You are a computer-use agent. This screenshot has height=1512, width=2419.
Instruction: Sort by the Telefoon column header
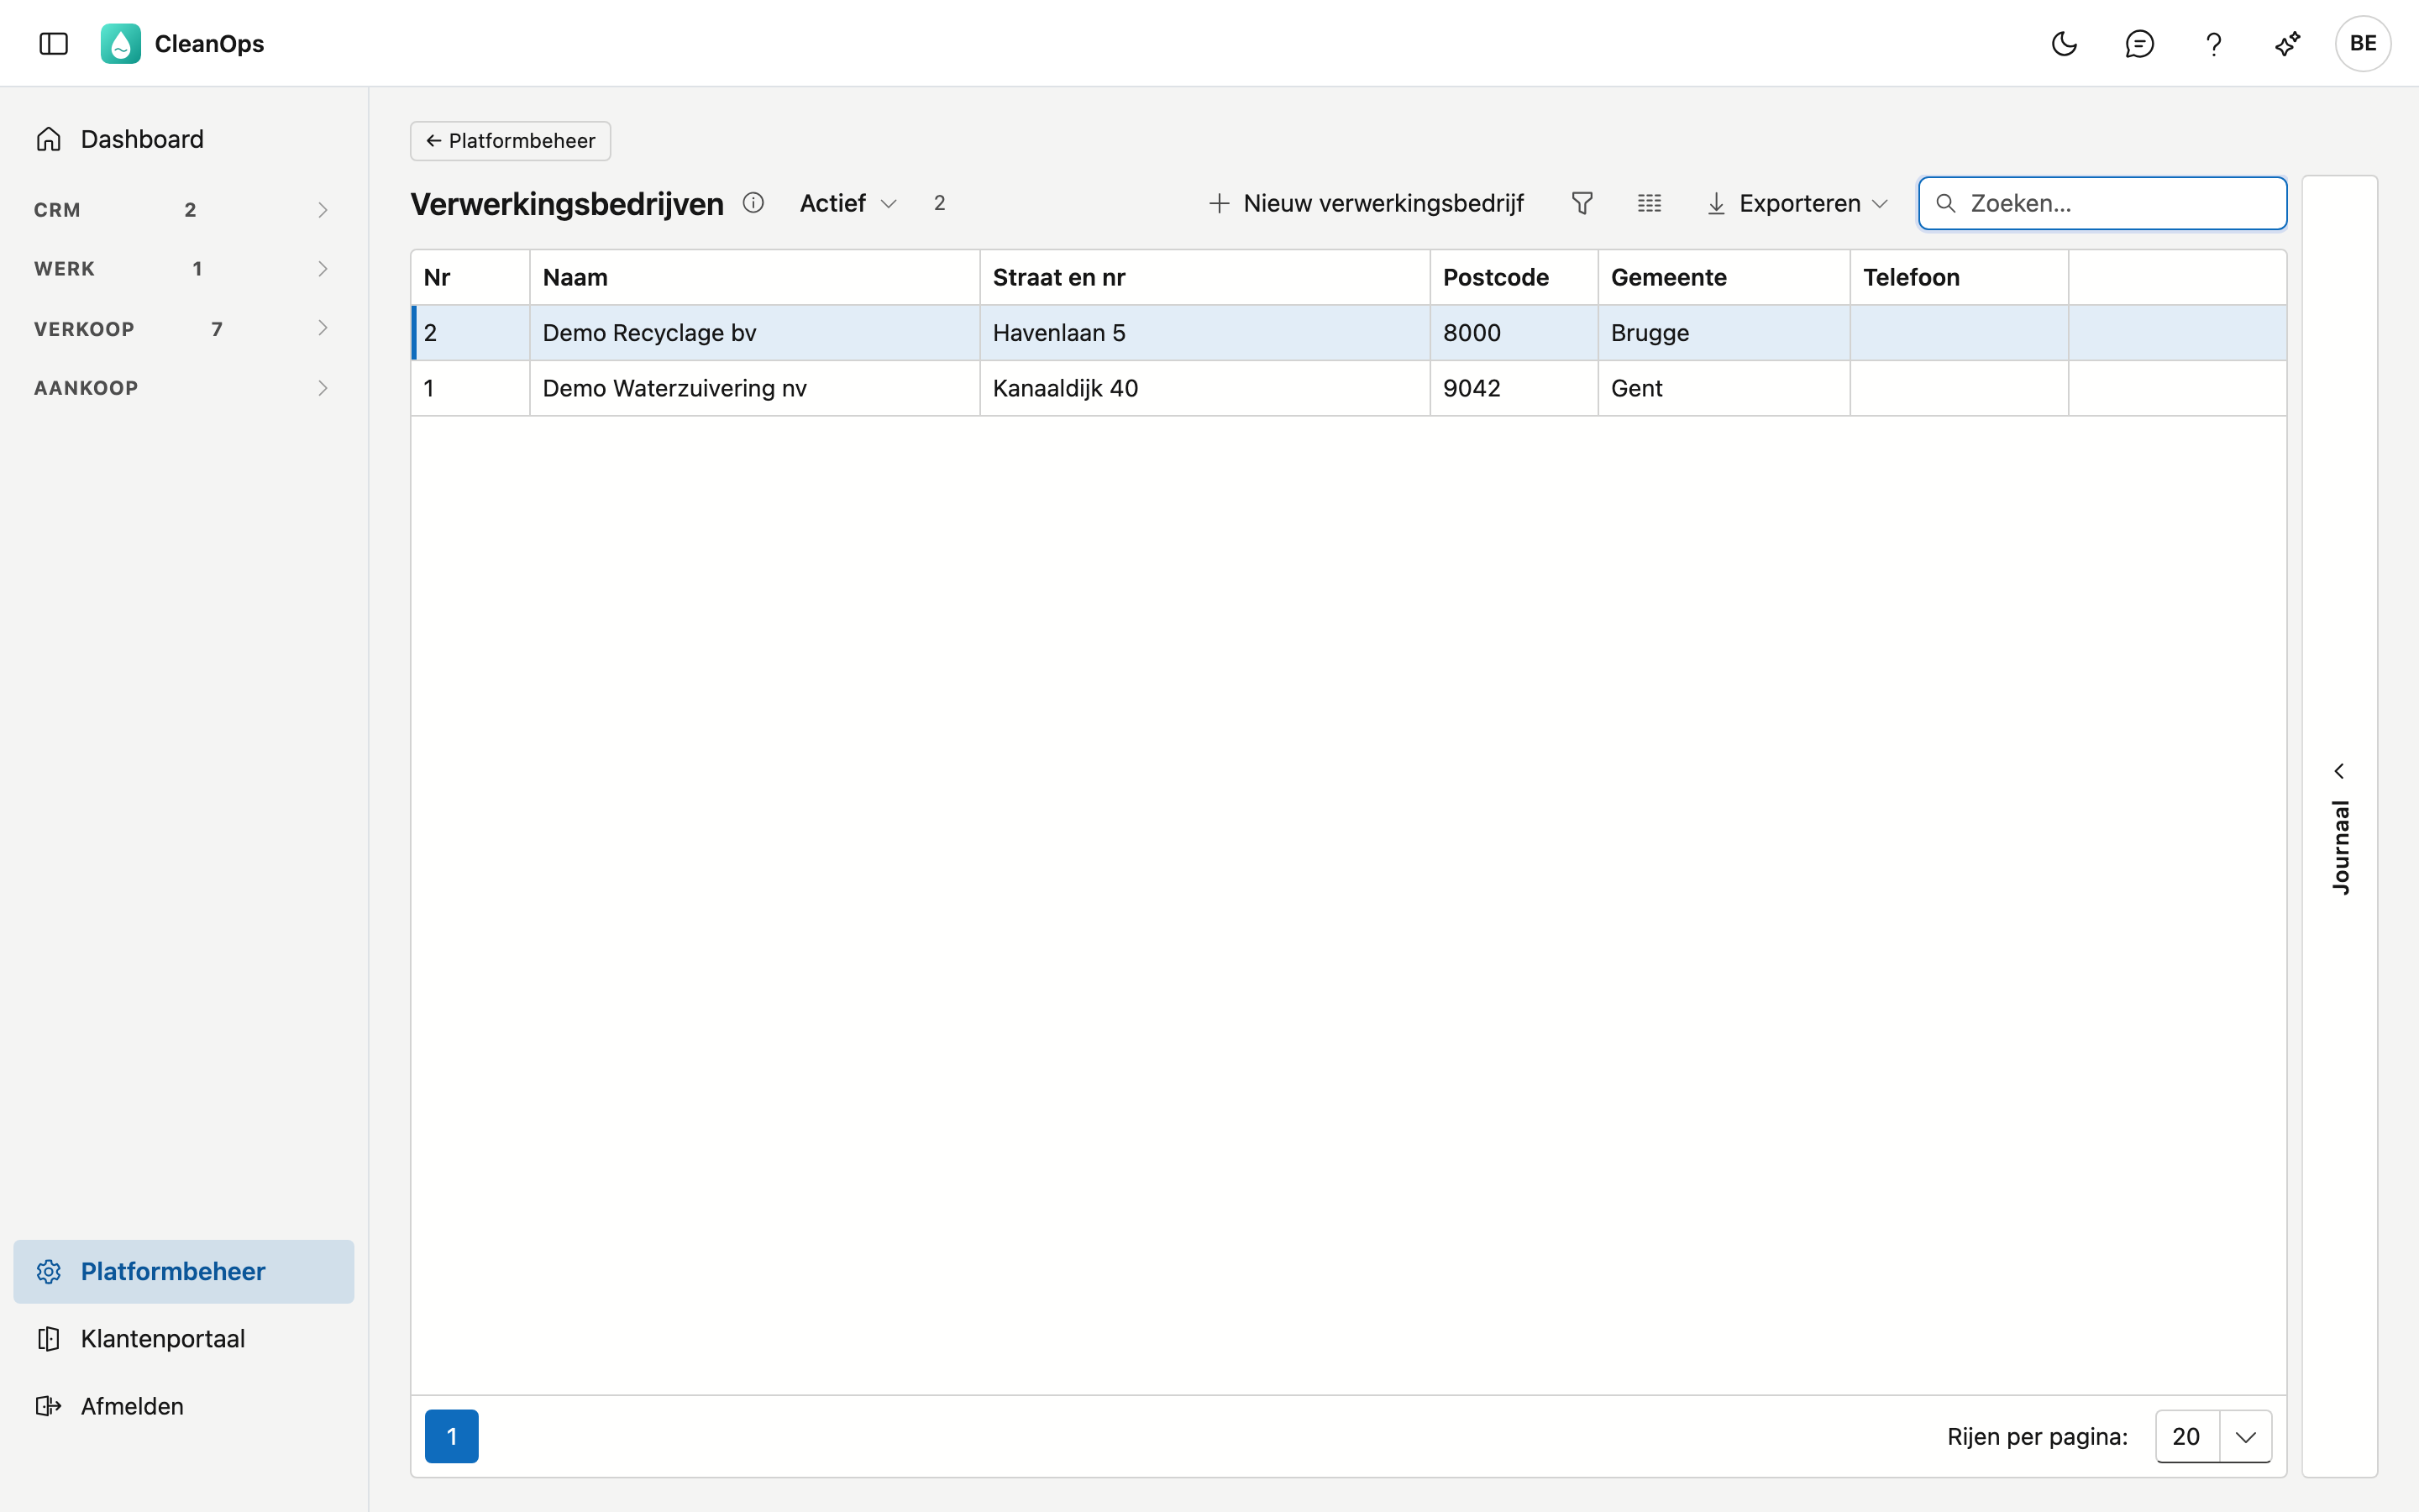pos(1958,277)
